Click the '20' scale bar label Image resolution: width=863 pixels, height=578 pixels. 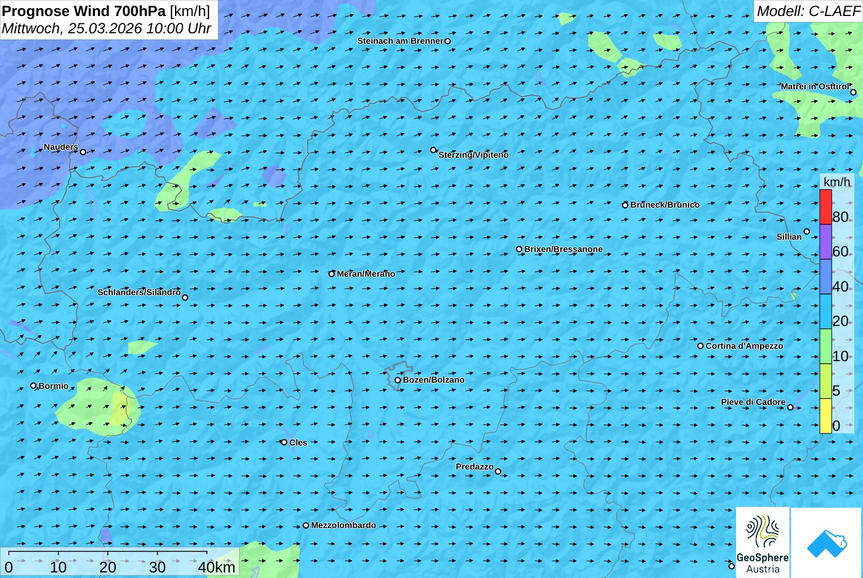click(x=107, y=568)
